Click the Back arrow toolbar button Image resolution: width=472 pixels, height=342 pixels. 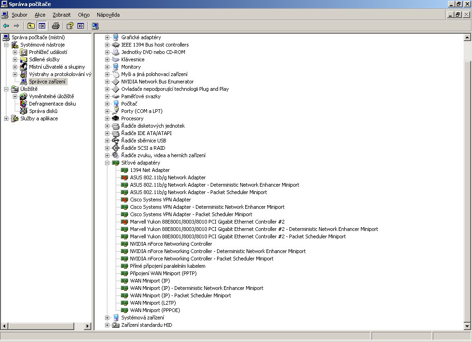point(6,26)
